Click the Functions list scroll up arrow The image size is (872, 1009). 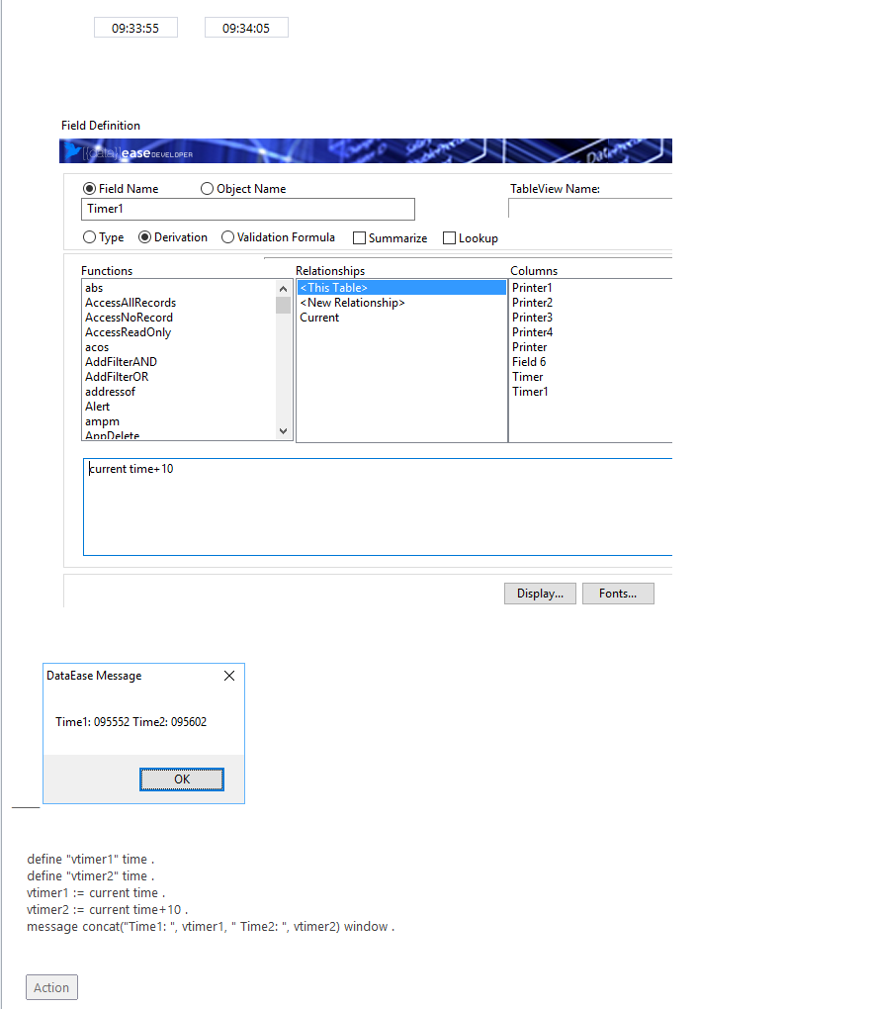click(283, 289)
